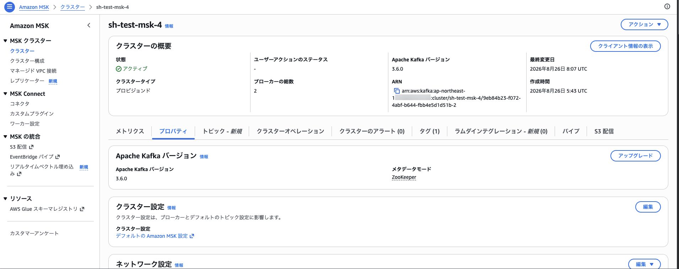The width and height of the screenshot is (679, 269).
Task: Open AWS Glue スキーマレジストリ link
Action: coord(47,209)
